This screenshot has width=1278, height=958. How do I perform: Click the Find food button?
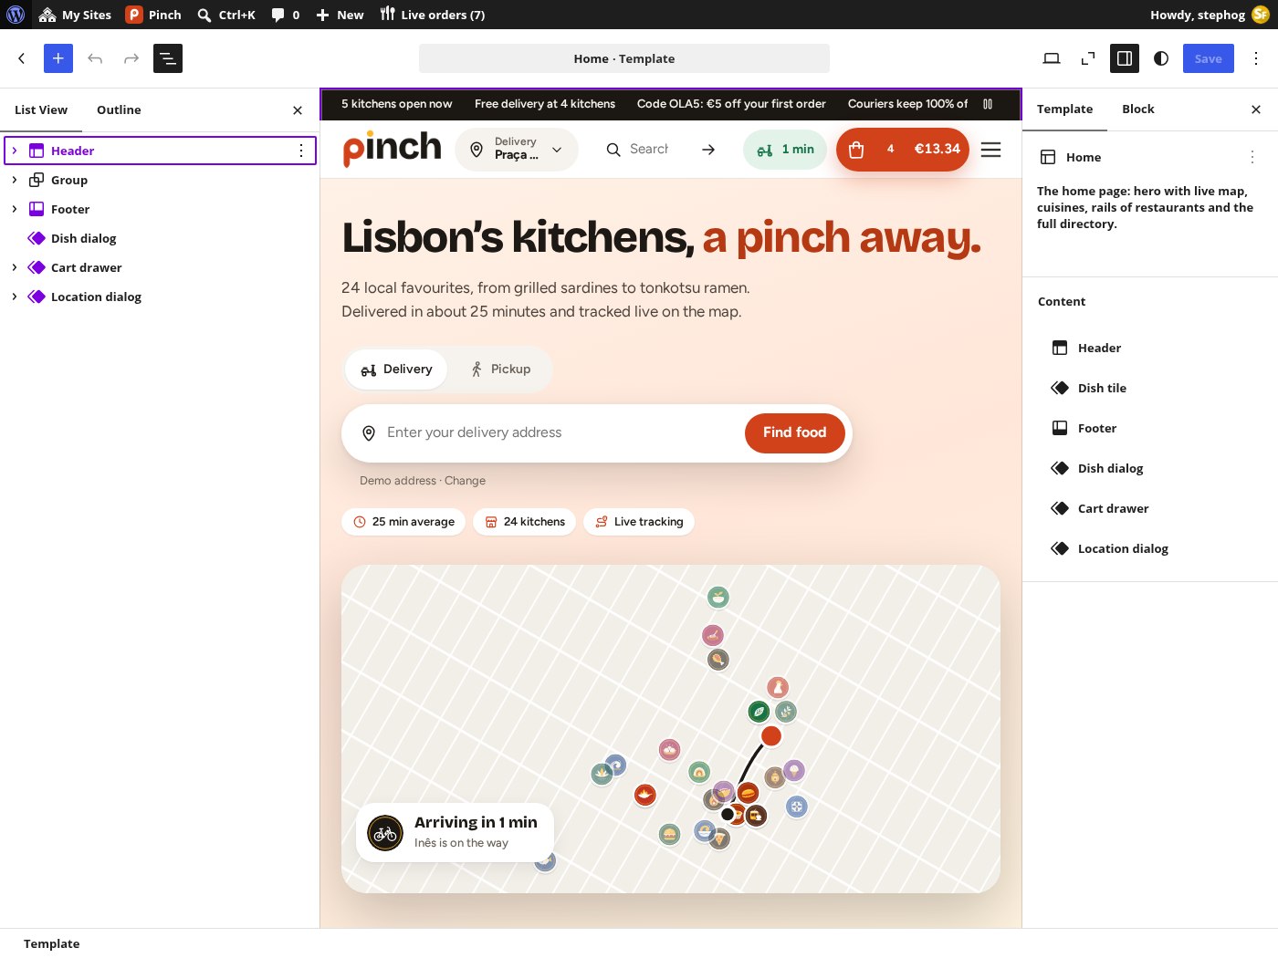[795, 432]
